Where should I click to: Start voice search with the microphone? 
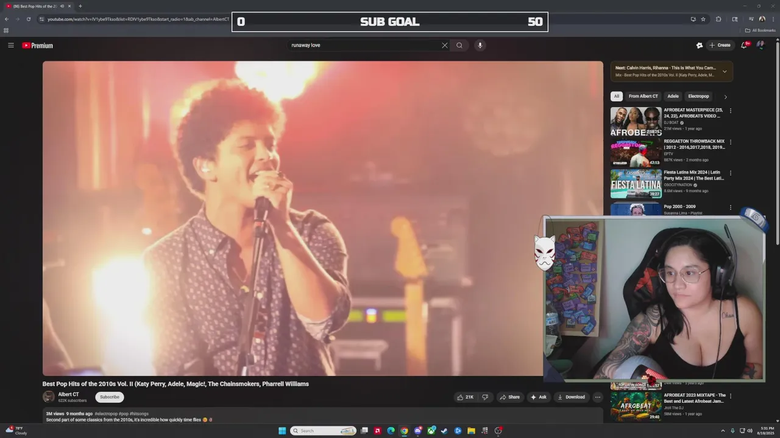tap(480, 45)
